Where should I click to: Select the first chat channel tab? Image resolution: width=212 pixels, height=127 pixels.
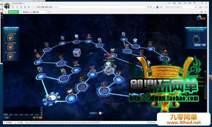(x=6, y=115)
